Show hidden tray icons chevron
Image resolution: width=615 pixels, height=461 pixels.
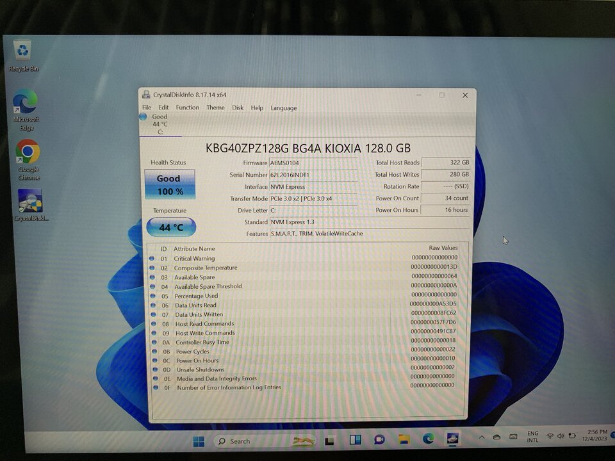pyautogui.click(x=482, y=437)
